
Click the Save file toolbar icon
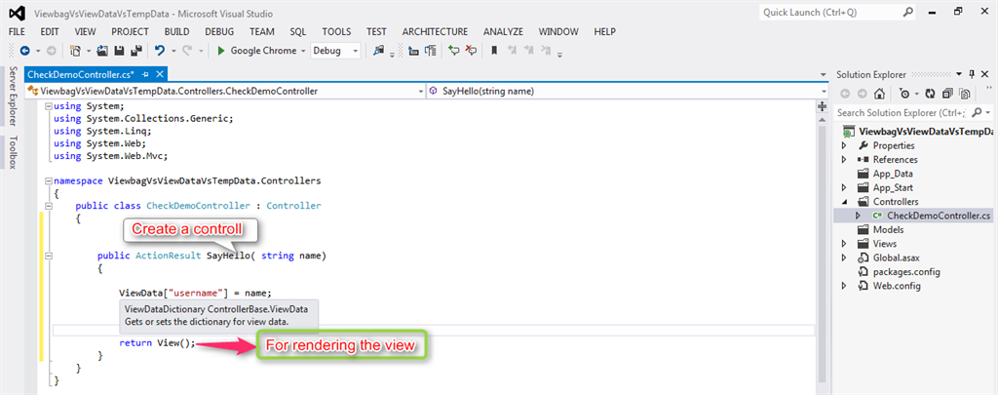[x=120, y=51]
